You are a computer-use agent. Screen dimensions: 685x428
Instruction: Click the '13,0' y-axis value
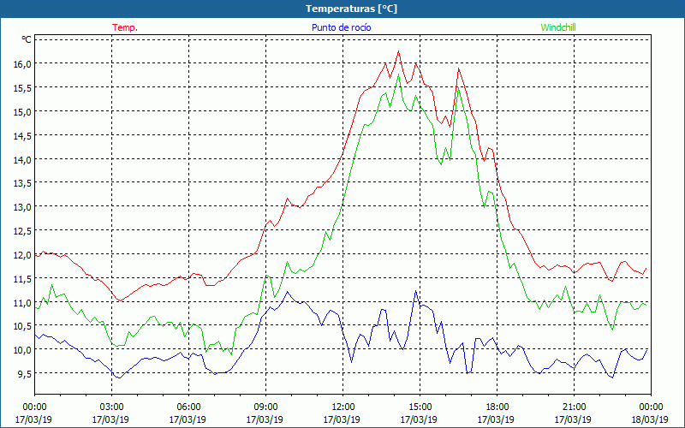[22, 207]
